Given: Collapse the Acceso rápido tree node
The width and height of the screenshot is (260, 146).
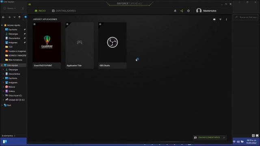Looking at the screenshot, I should point(2,25).
